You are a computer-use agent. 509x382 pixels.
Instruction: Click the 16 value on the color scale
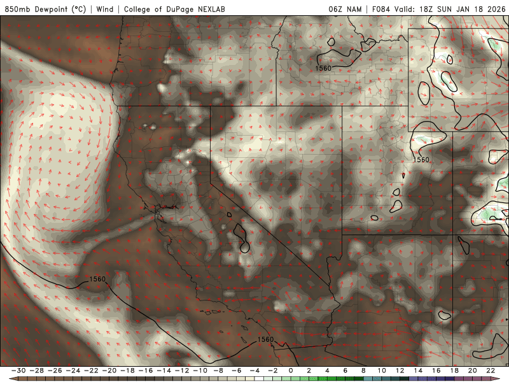coord(436,371)
